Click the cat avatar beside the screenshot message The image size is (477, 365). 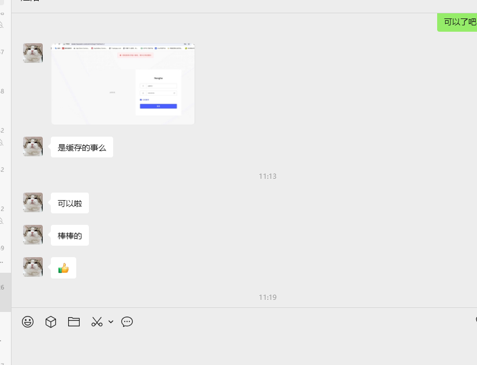pyautogui.click(x=32, y=52)
